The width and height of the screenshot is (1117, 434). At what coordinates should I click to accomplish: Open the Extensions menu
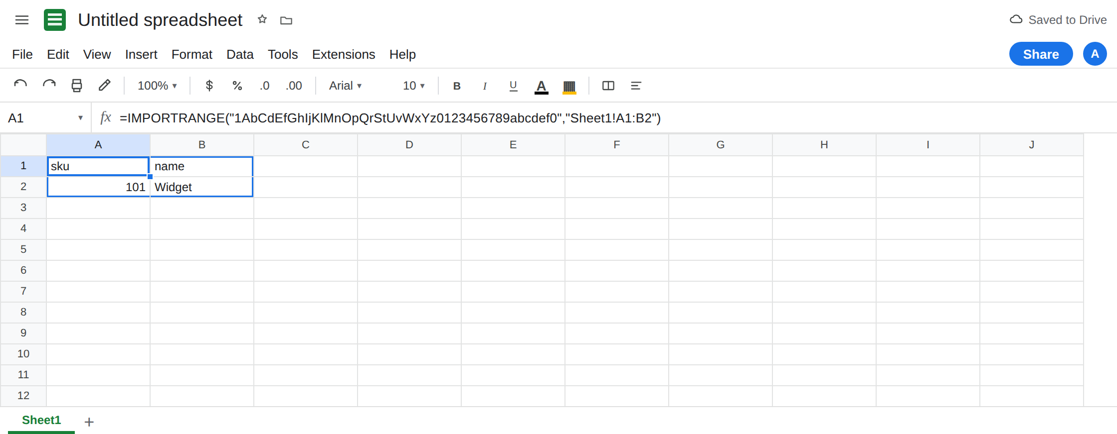click(344, 54)
